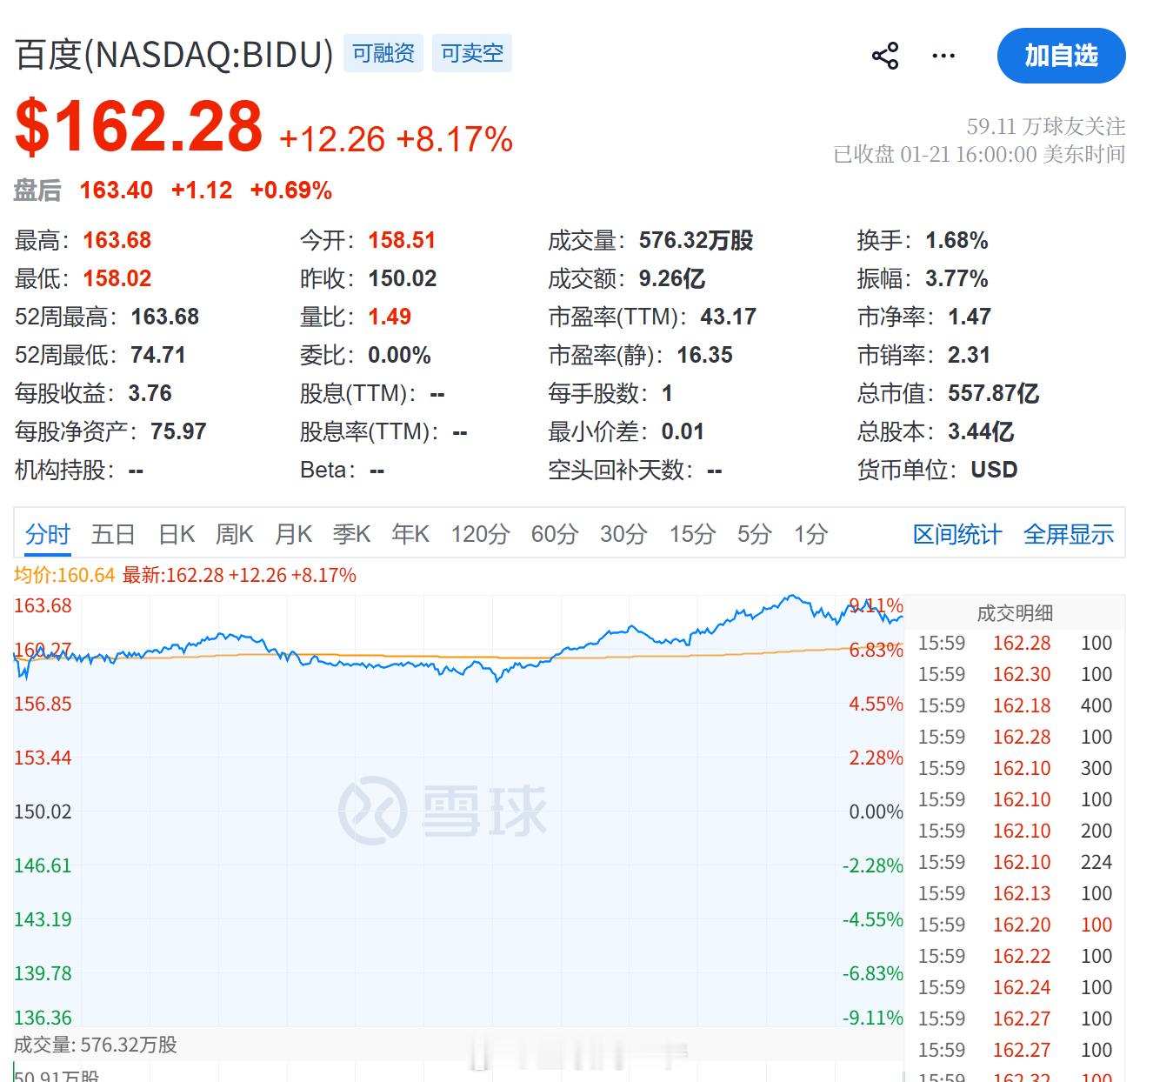Click the 59.11 万球友关注 followers text
Viewport: 1153px width, 1082px height.
[x=1046, y=127]
